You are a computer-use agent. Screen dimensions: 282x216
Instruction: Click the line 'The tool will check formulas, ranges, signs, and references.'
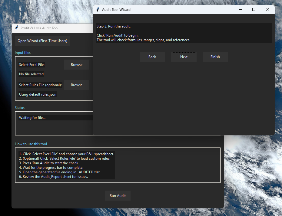143,40
